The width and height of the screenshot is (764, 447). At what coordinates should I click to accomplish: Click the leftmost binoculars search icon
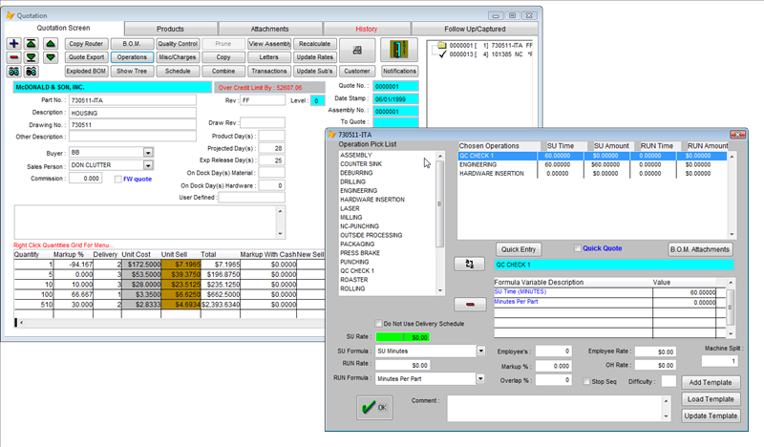click(x=13, y=72)
